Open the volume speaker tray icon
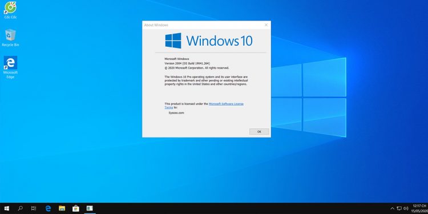 (x=406, y=208)
